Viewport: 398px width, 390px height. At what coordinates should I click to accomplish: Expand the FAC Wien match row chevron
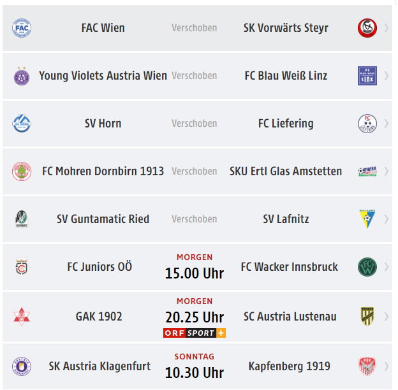[x=387, y=28]
